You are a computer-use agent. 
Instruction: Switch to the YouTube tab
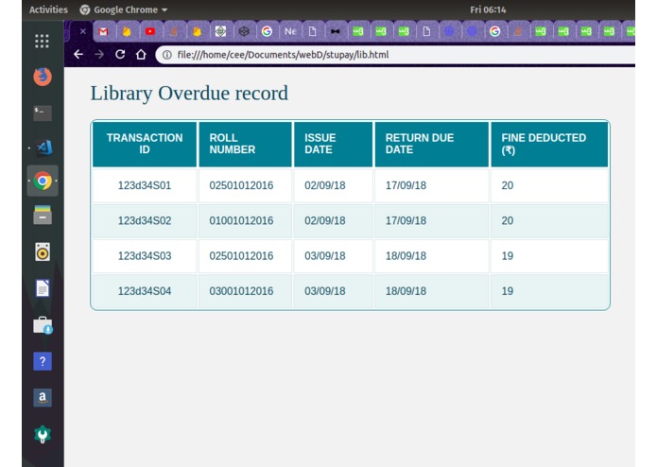[150, 31]
